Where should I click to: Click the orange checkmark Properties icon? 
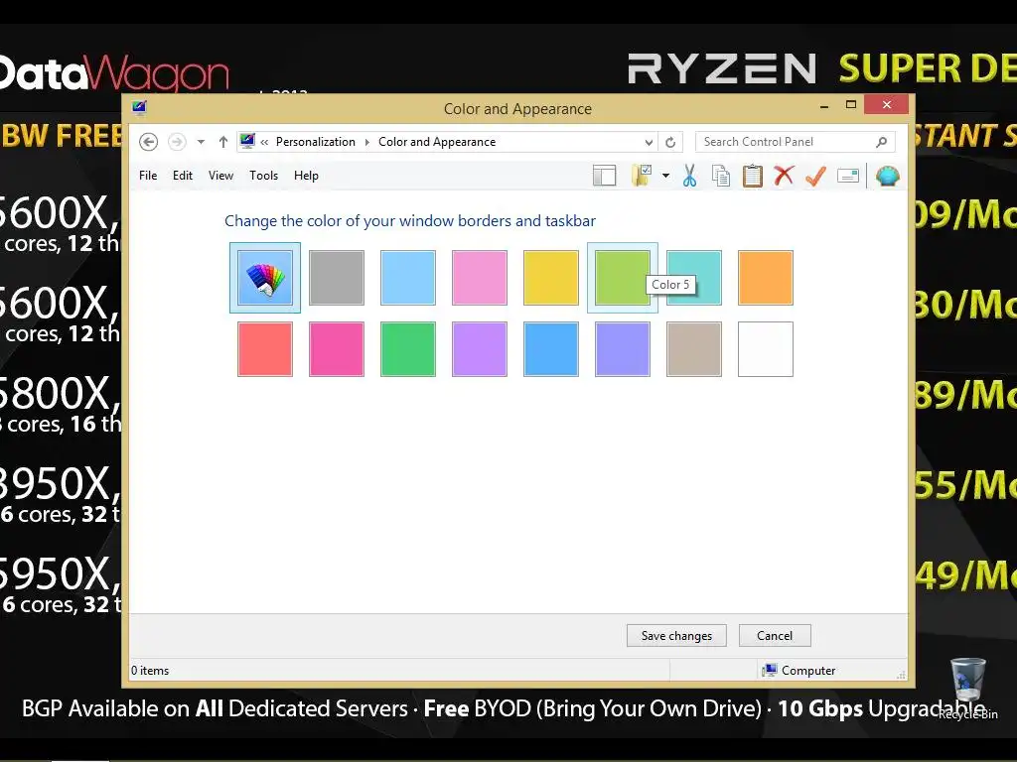815,176
